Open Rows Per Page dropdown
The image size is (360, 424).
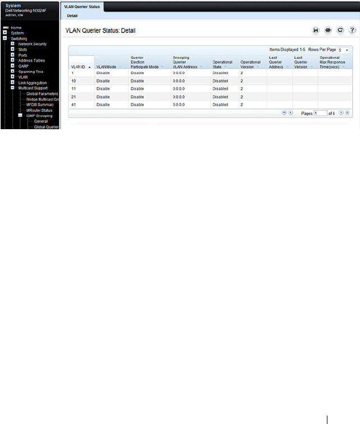343,50
